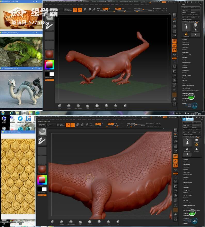Choose Pinch brush in upper ZBrush bottom shelf

106,106
